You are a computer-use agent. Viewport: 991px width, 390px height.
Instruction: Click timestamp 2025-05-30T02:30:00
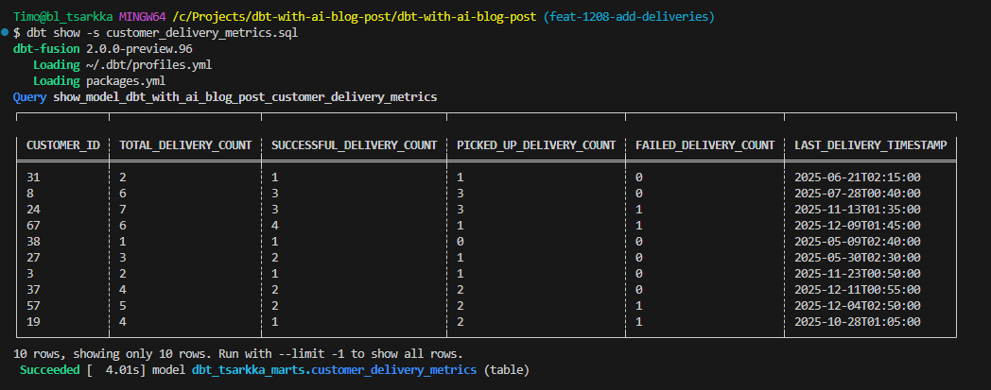click(857, 258)
